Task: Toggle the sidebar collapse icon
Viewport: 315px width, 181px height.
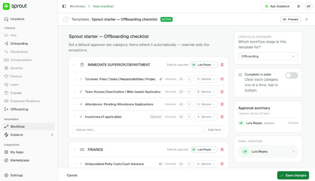Action: (x=64, y=7)
